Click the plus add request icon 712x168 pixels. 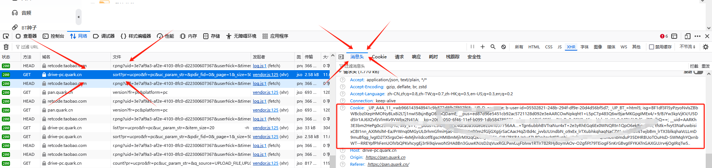point(482,47)
